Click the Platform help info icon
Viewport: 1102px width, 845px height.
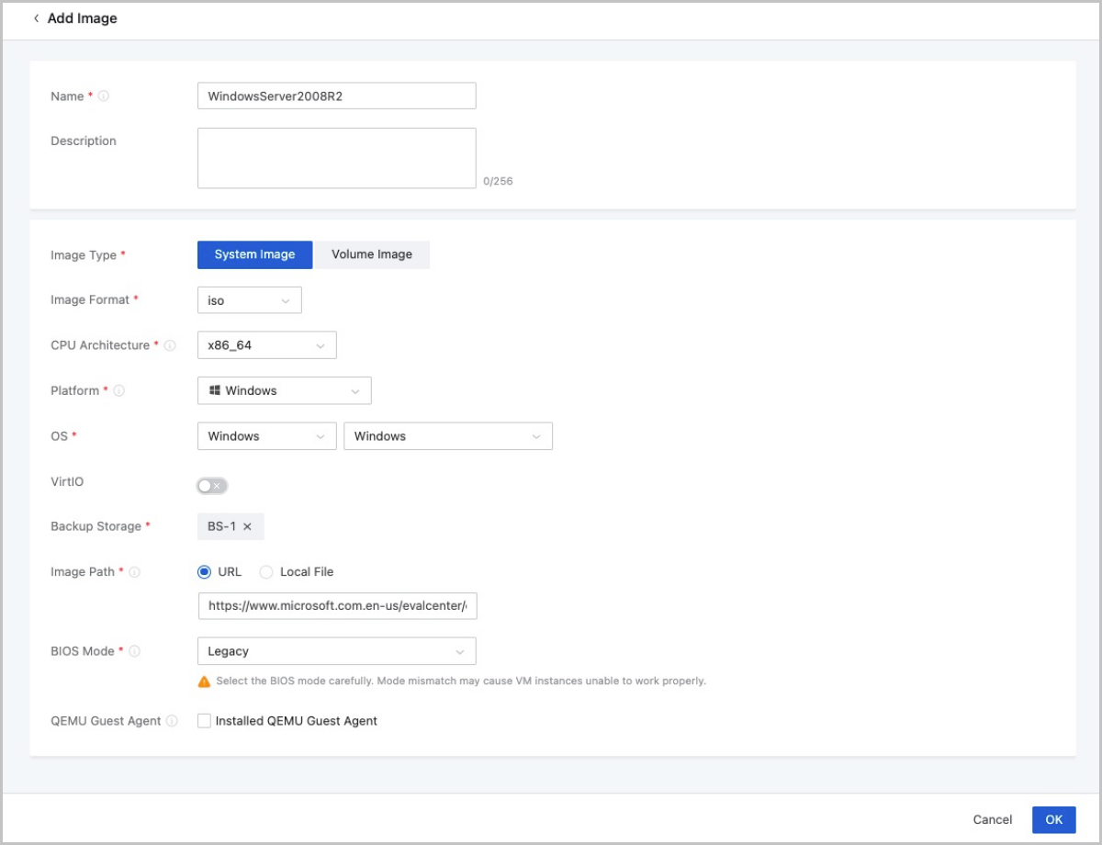click(119, 391)
